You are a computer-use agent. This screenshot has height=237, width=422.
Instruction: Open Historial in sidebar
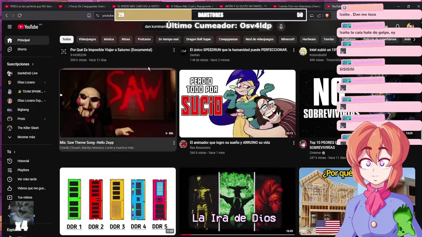click(27, 161)
